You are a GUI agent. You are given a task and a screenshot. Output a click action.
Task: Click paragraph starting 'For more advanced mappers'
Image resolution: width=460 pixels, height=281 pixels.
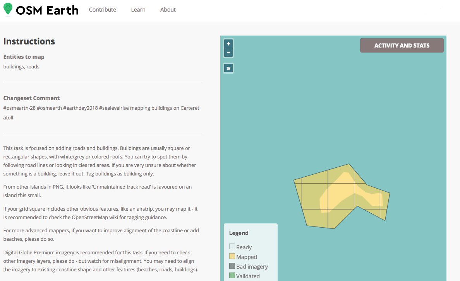(101, 235)
